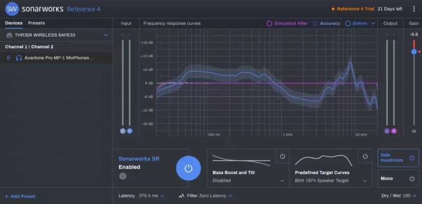
Task: Click the -18 dB axis label
Action: coord(147,124)
